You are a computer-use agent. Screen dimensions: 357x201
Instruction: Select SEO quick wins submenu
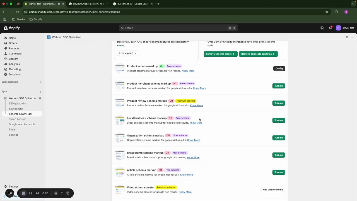pos(18,104)
